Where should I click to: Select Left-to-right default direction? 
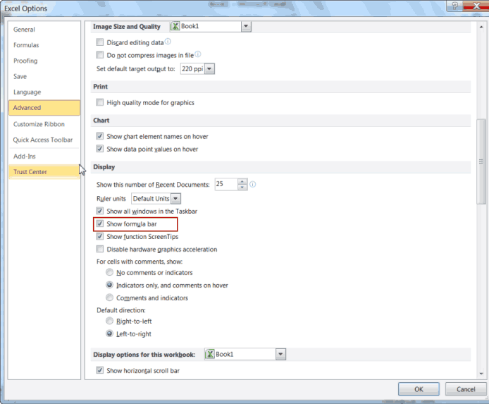pyautogui.click(x=109, y=333)
